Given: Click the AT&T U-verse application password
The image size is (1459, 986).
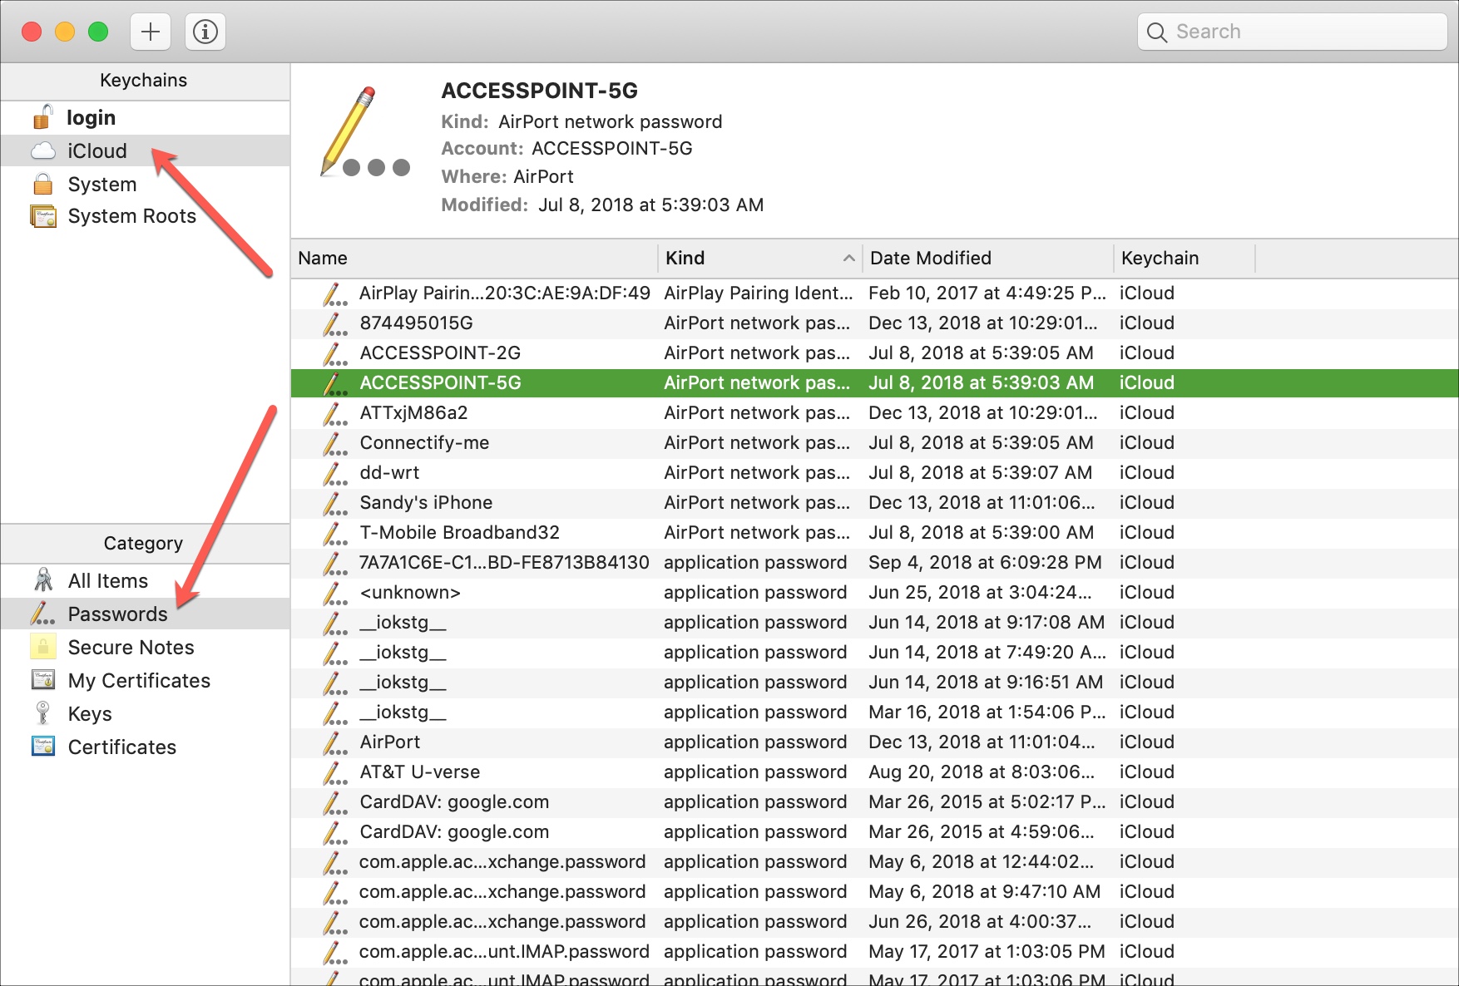Looking at the screenshot, I should [x=419, y=772].
